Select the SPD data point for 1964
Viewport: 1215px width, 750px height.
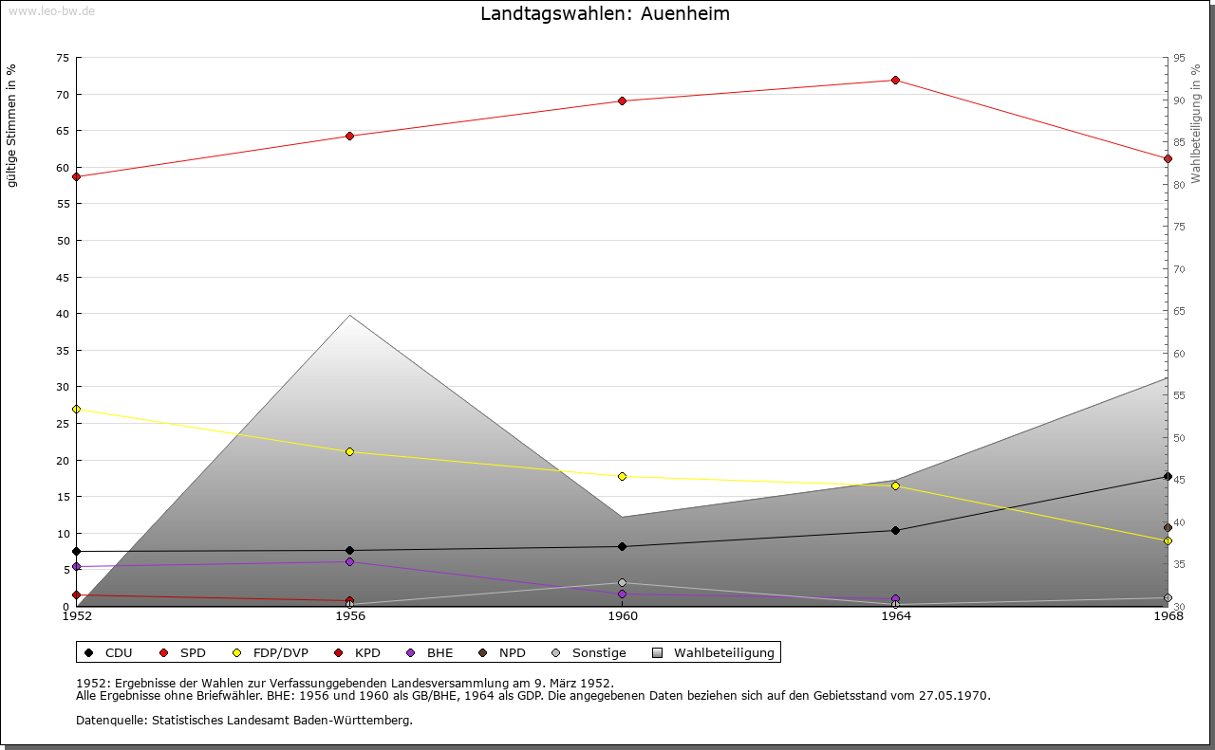[x=895, y=80]
